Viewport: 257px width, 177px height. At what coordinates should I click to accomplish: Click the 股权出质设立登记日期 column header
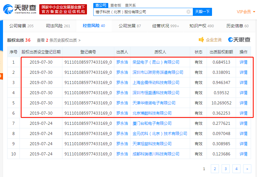coord(41,52)
